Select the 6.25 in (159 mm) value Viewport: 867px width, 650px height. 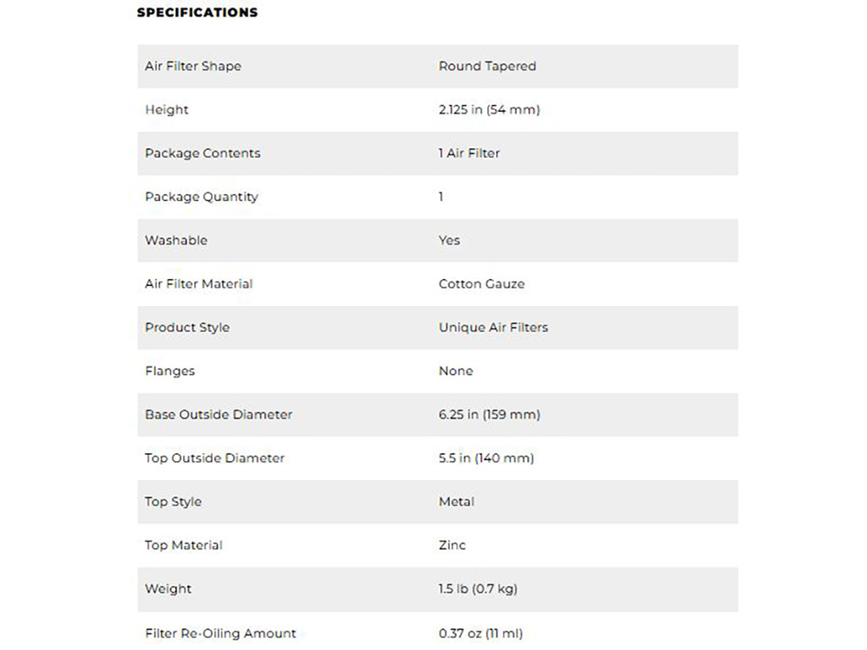[489, 414]
